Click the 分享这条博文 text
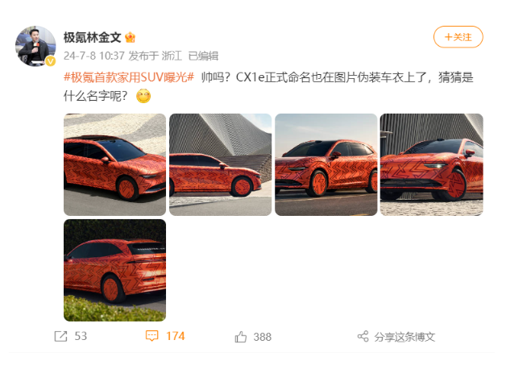 click(404, 337)
